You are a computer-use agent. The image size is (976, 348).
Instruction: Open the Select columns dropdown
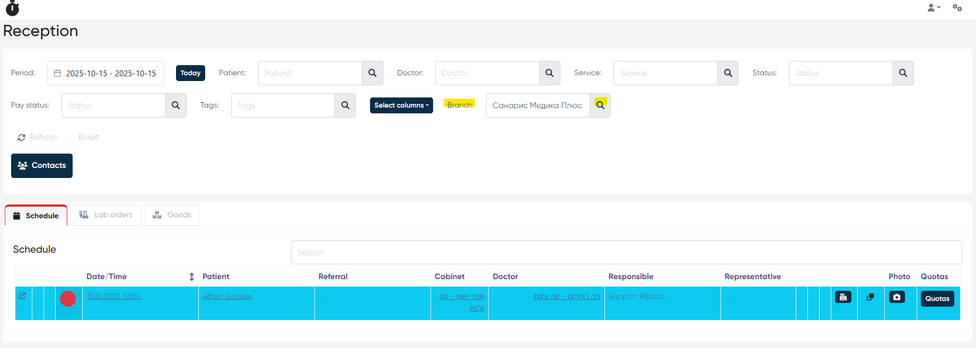tap(401, 105)
